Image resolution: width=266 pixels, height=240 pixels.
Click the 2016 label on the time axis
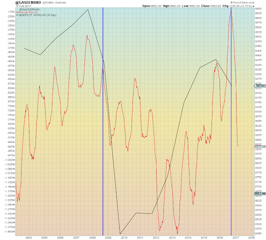click(x=220, y=238)
